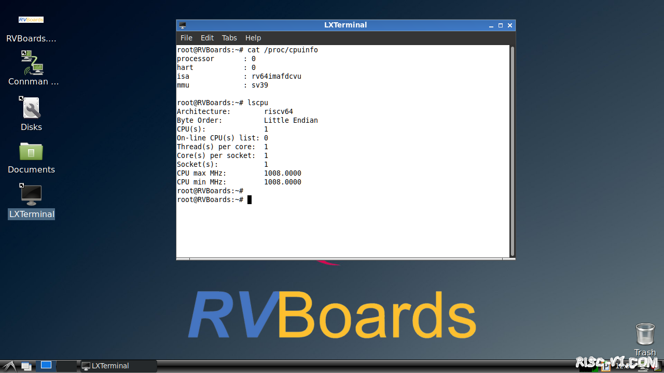Click the 'Core(s) per socket:' label
Screen dimensions: 664x373
(x=216, y=155)
